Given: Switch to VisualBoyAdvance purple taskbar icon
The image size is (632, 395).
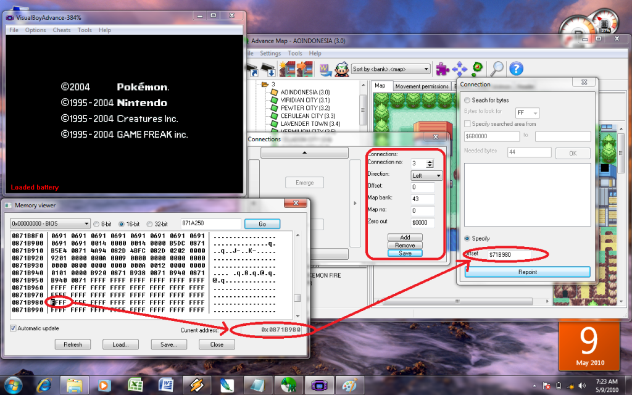Looking at the screenshot, I should [319, 385].
